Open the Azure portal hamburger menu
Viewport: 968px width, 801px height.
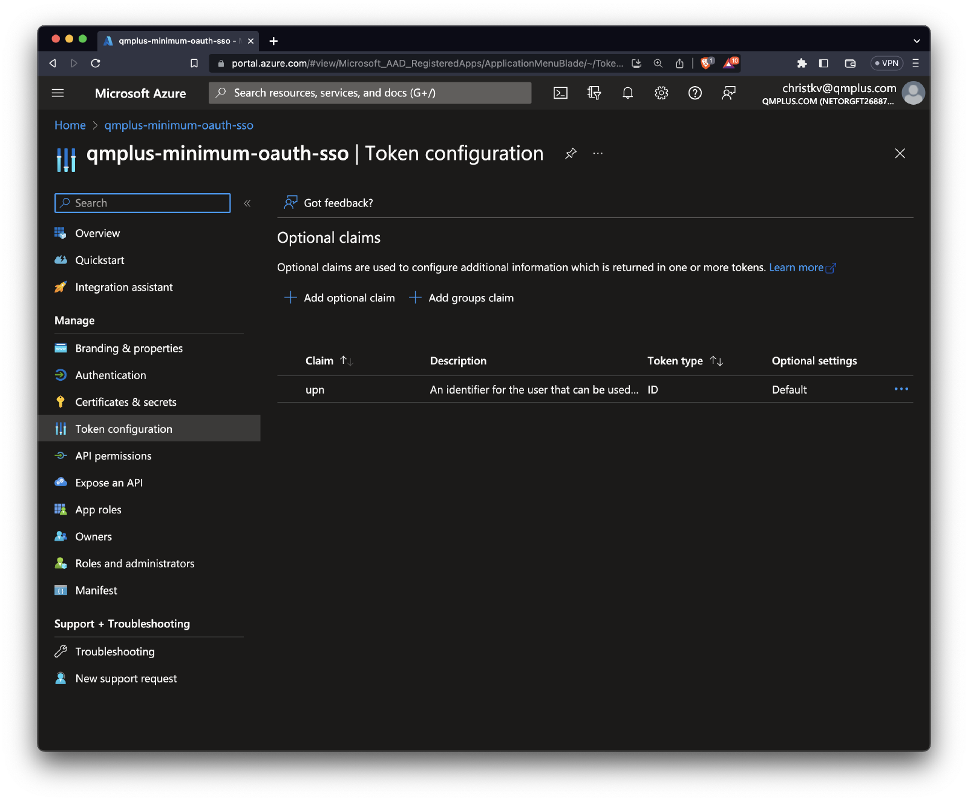pos(58,93)
